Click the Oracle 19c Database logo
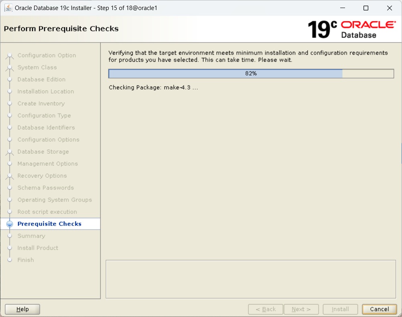Screen dimensions: 402x317 pyautogui.click(x=351, y=29)
